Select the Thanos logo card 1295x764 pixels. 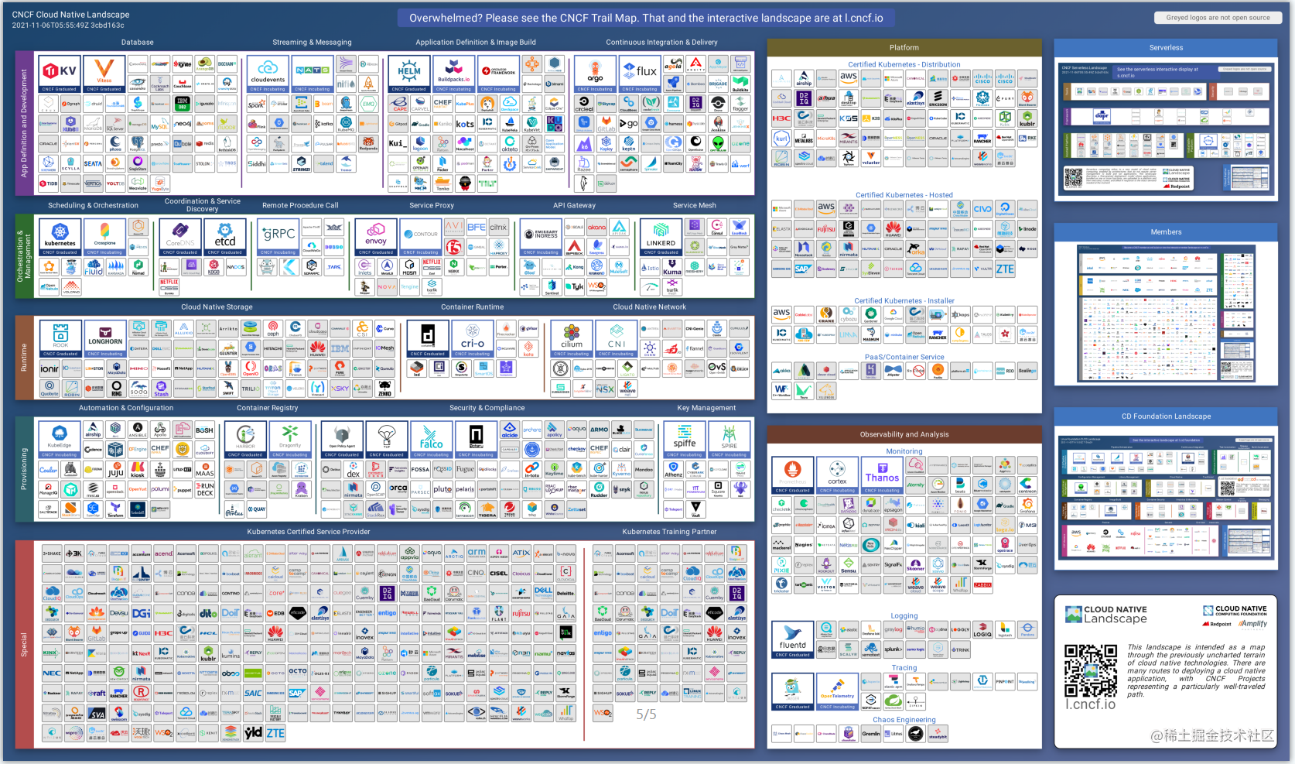[x=883, y=475]
